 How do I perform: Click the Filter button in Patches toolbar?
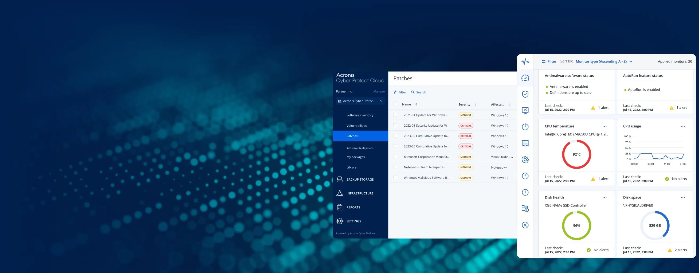(400, 92)
